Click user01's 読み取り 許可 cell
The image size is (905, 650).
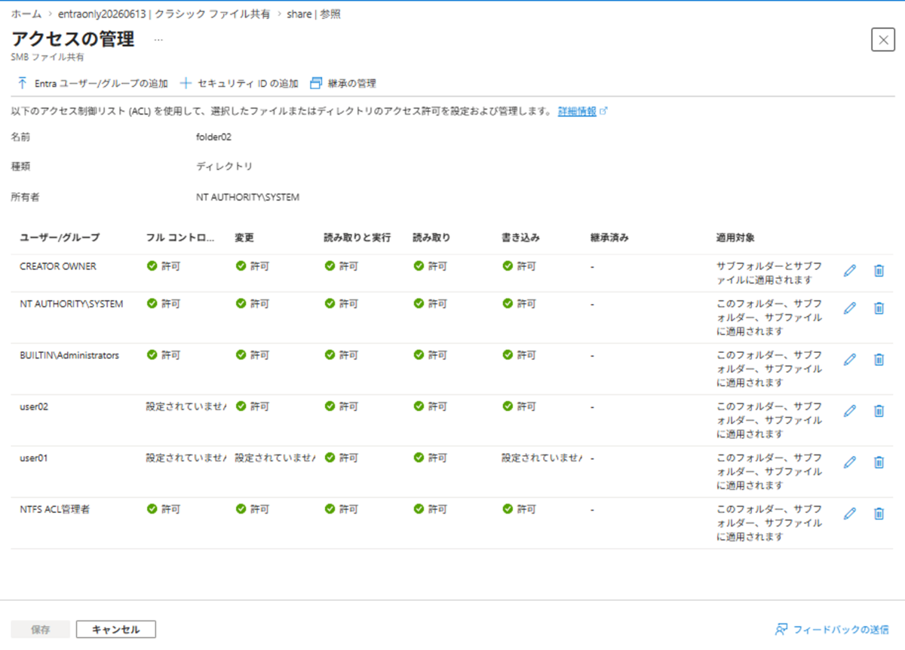(x=430, y=458)
